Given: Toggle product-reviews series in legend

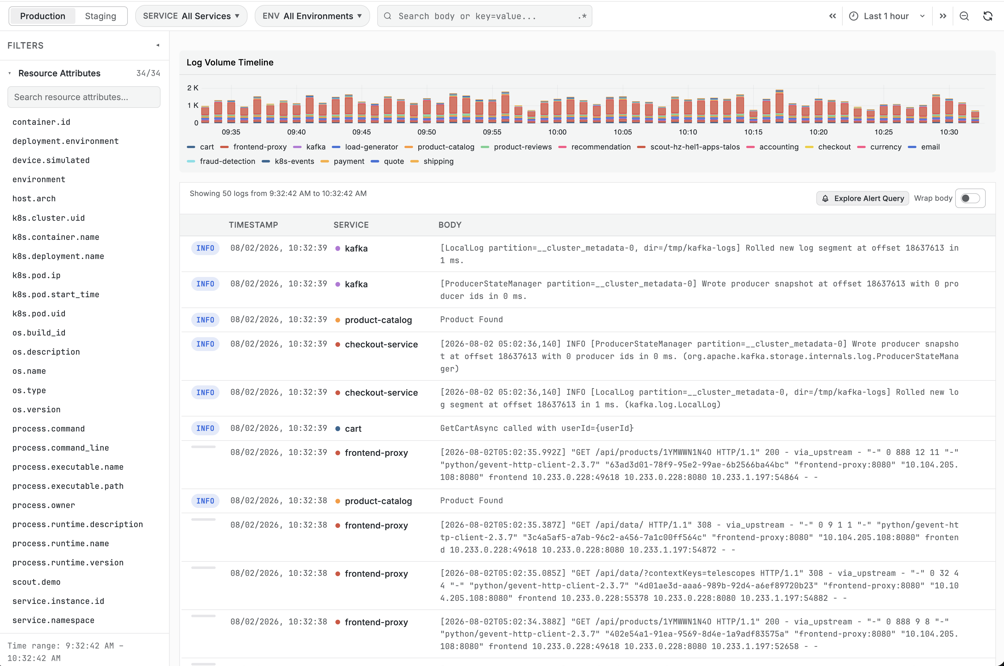Looking at the screenshot, I should [x=516, y=147].
